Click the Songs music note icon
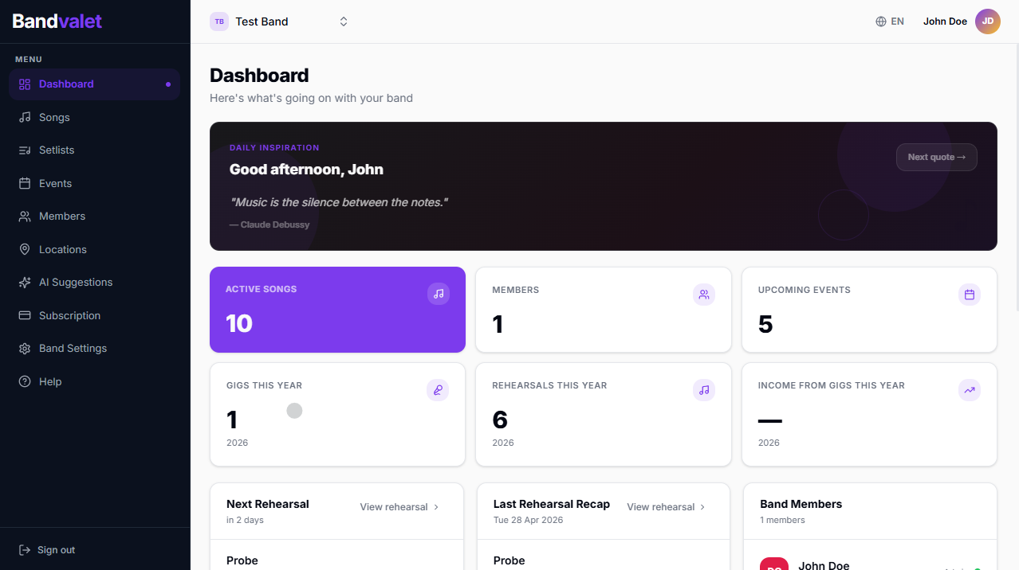Screen dimensions: 1019x570 click(25, 117)
